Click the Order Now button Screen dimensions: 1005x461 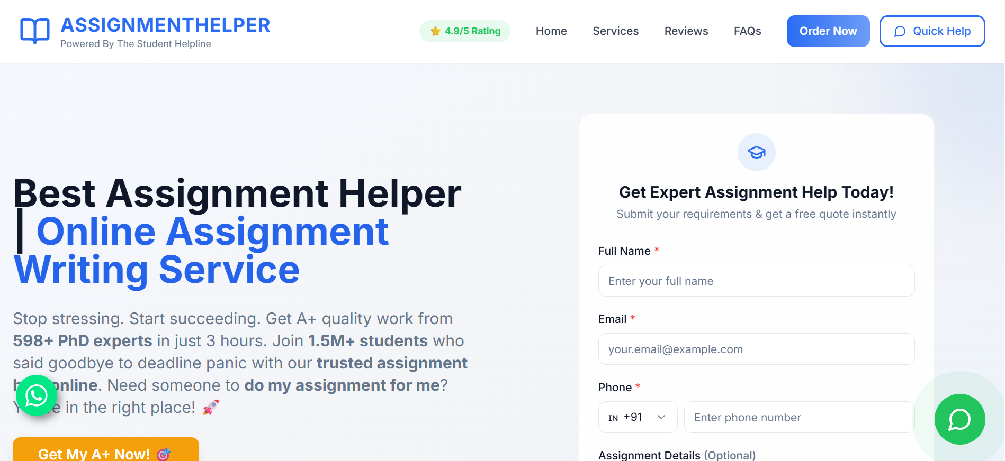[828, 31]
